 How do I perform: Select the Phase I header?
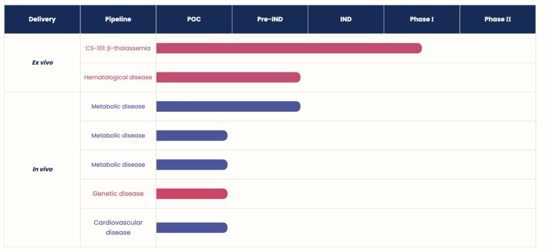(422, 20)
